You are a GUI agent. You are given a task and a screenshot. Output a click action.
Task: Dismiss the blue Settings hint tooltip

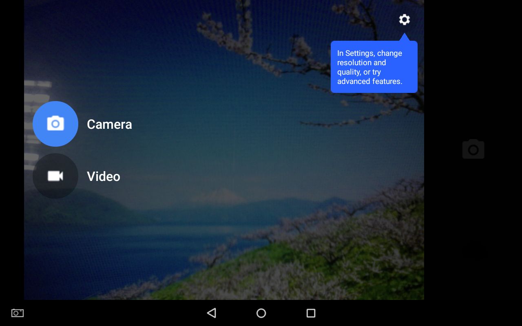(x=374, y=67)
